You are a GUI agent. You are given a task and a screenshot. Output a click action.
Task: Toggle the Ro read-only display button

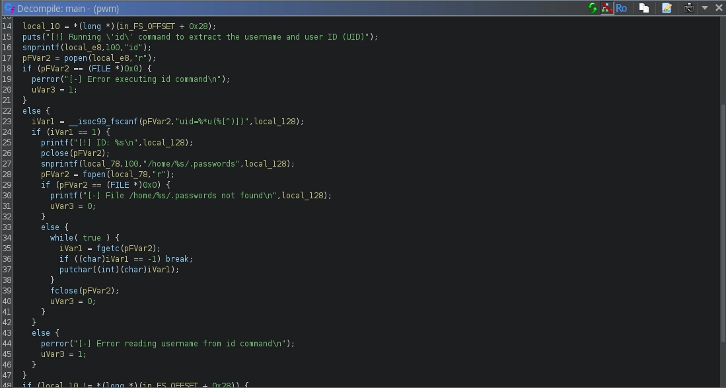pos(621,8)
